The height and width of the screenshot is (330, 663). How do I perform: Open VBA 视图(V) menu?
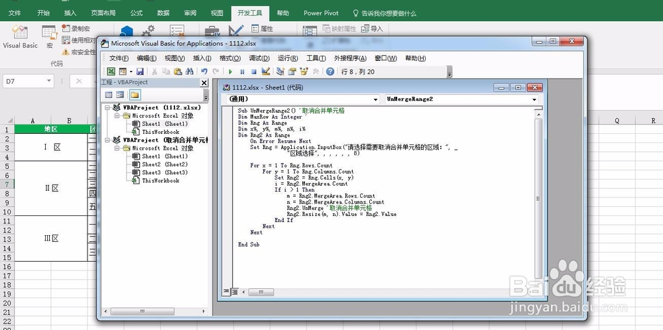coord(174,58)
